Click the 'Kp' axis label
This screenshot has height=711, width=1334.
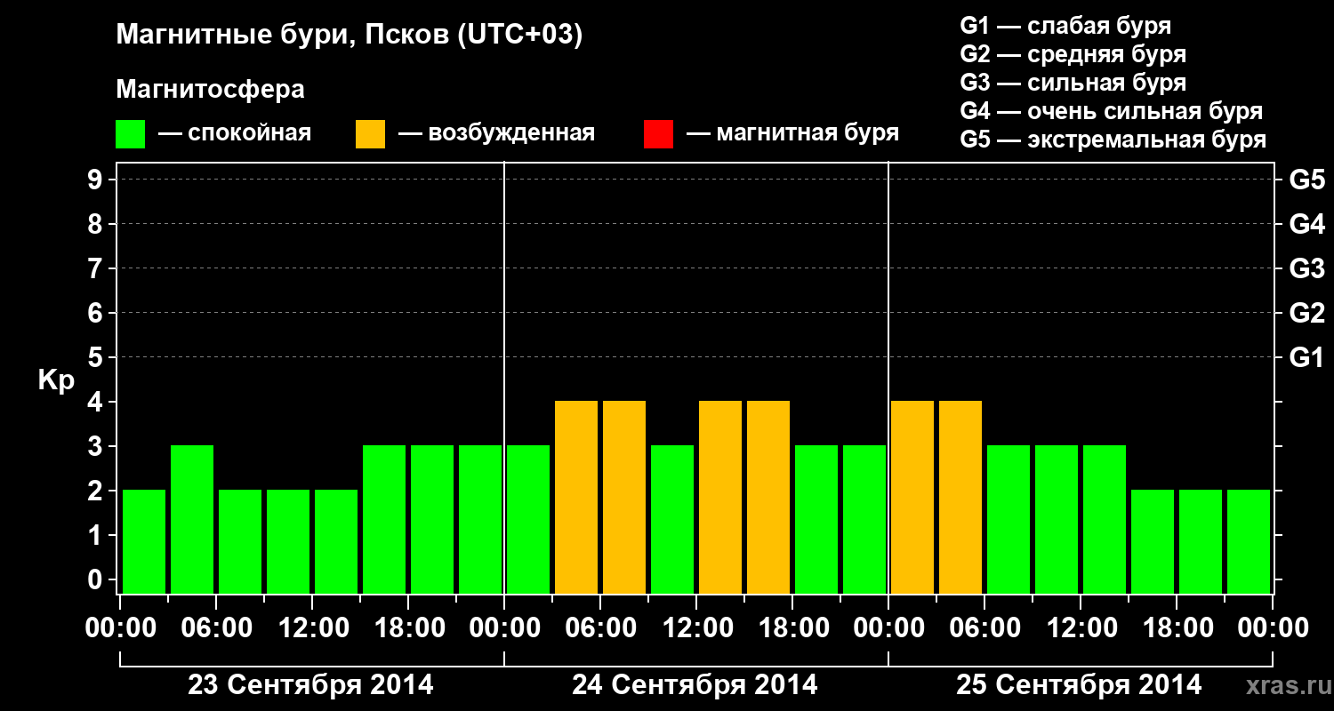(x=56, y=381)
